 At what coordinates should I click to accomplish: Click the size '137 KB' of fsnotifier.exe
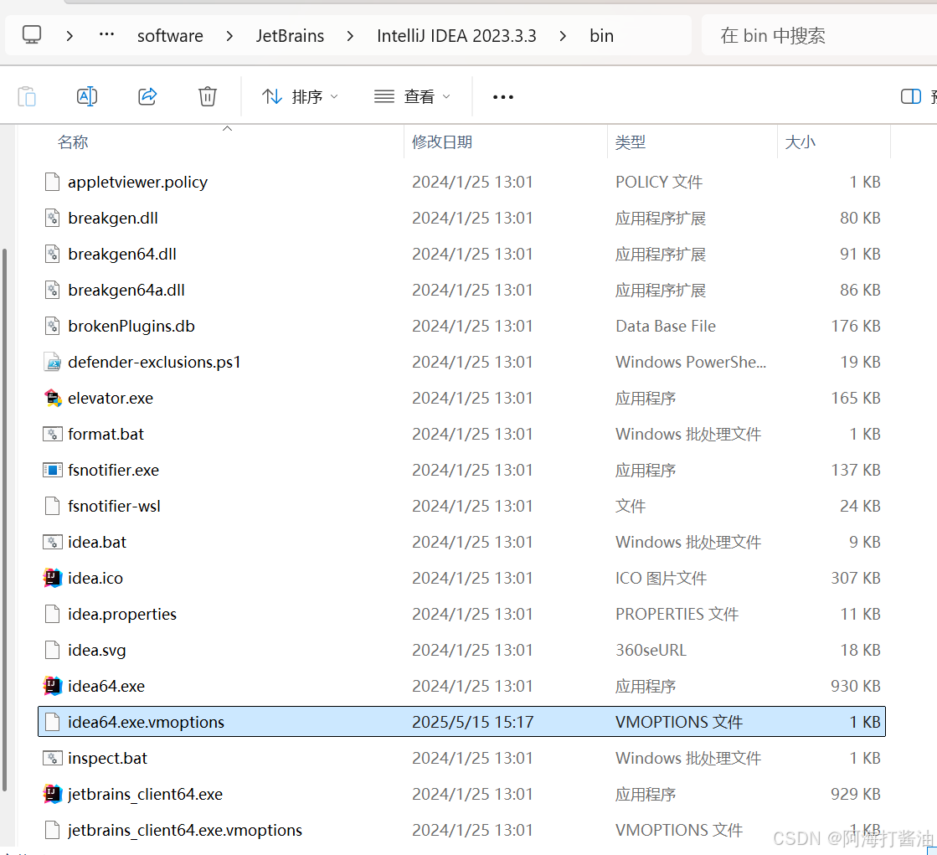click(x=856, y=471)
